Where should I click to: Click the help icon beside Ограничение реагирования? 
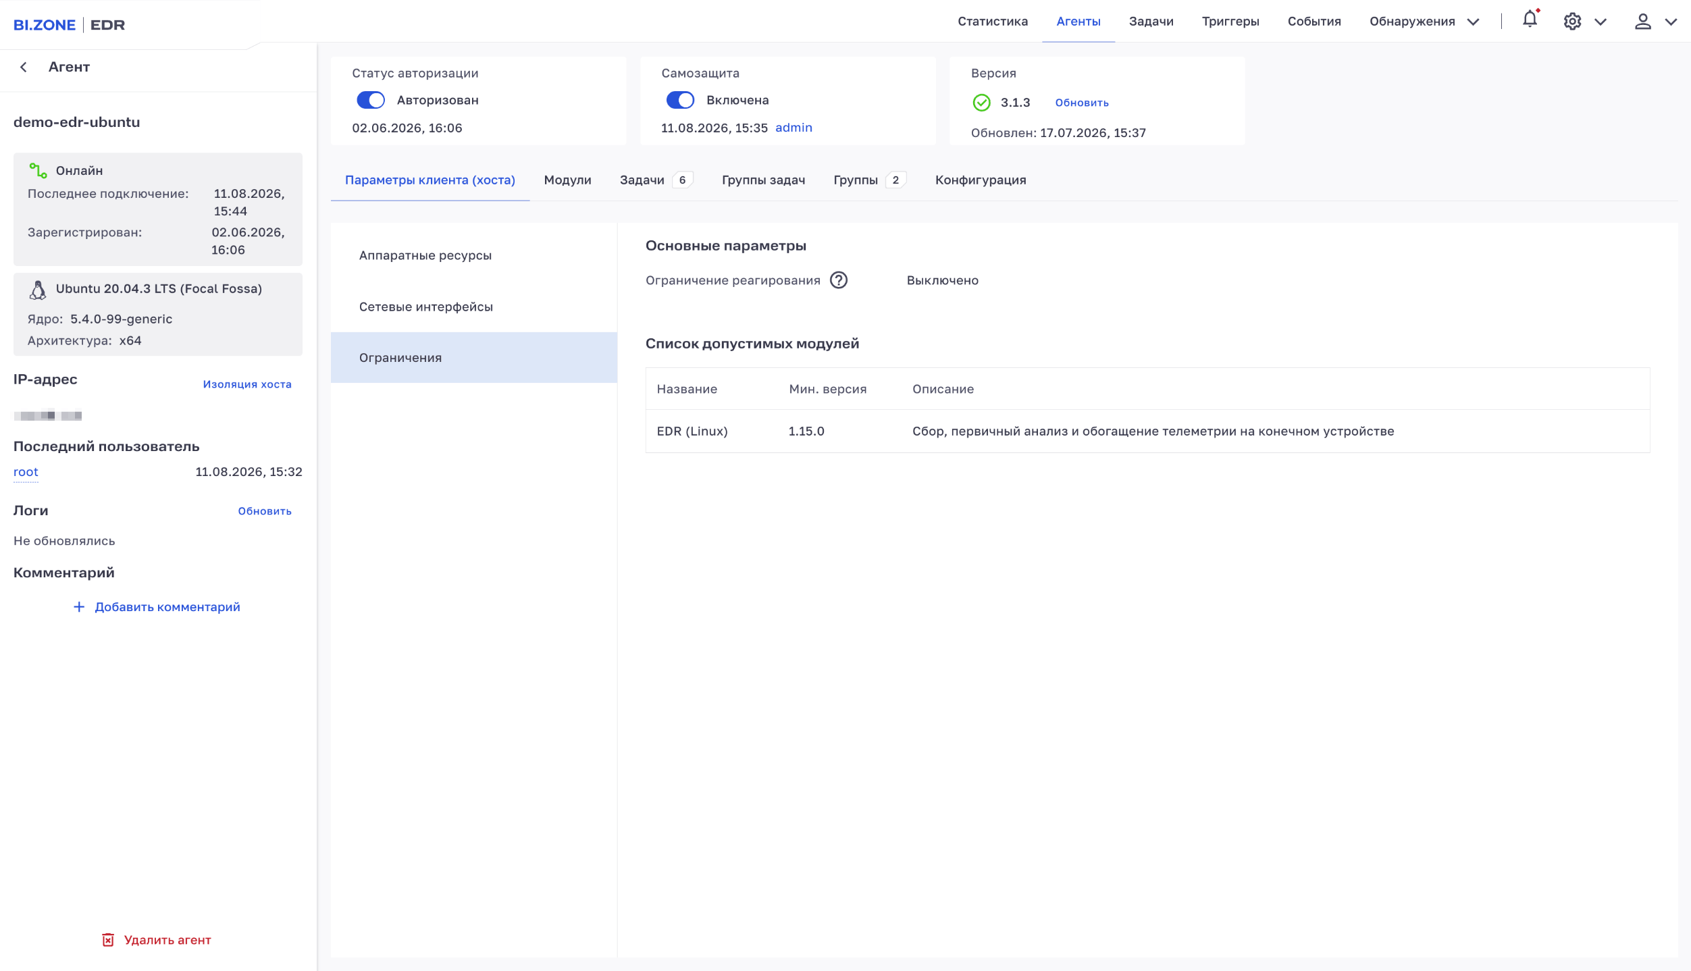(839, 280)
